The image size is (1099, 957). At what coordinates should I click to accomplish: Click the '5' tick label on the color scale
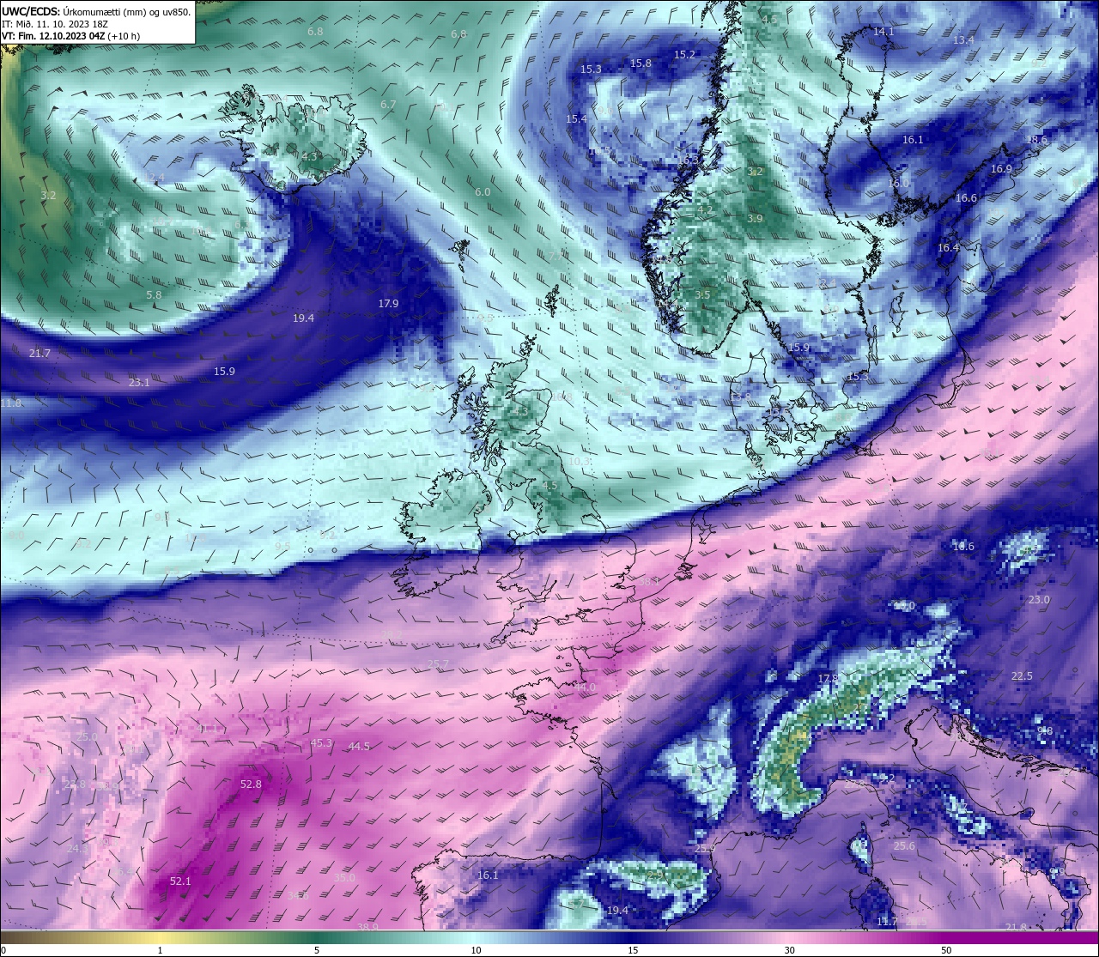(x=317, y=950)
